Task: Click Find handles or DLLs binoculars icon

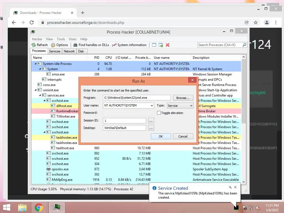Action: (x=75, y=45)
